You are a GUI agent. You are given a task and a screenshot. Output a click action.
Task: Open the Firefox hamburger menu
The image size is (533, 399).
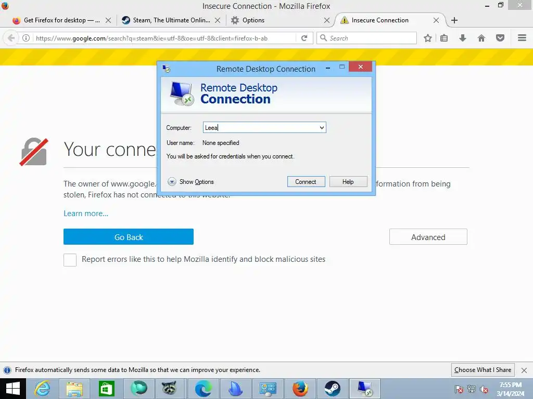point(522,38)
